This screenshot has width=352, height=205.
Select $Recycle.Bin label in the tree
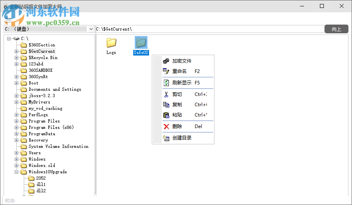(x=43, y=58)
